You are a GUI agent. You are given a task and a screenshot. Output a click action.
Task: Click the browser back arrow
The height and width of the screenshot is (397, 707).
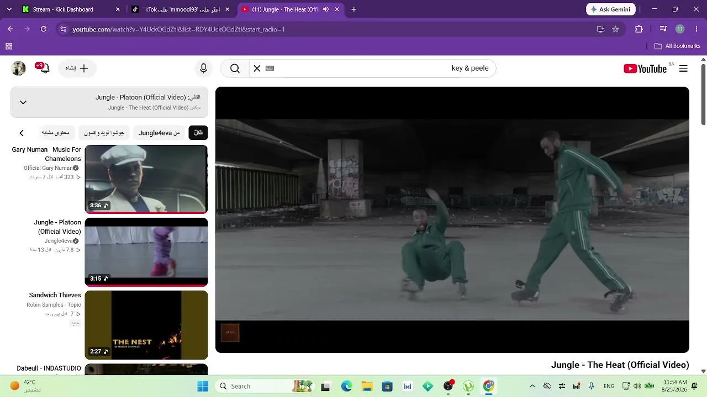10,29
